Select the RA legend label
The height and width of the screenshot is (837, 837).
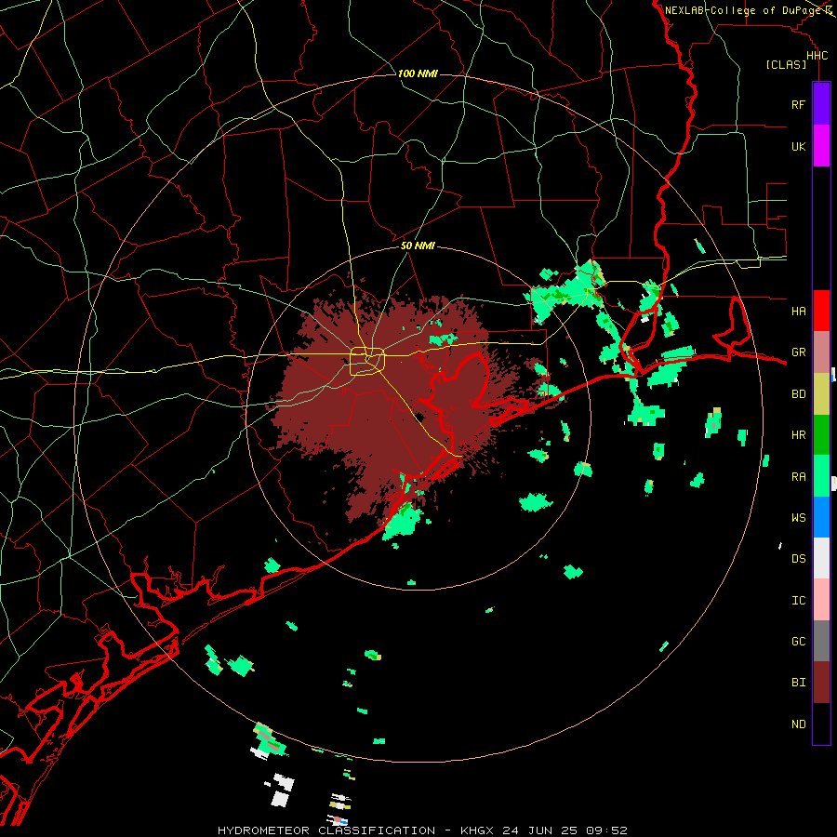798,477
